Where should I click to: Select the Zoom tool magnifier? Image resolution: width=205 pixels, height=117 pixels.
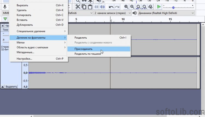point(78,1)
